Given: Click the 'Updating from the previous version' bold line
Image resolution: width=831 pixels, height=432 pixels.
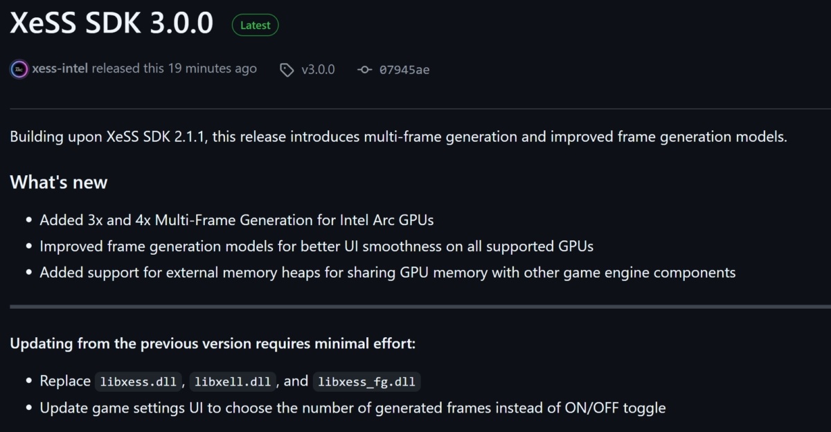Looking at the screenshot, I should (x=213, y=343).
